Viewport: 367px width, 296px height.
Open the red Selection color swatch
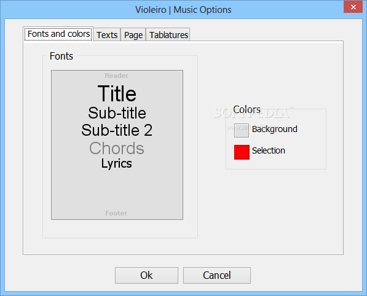tap(242, 152)
